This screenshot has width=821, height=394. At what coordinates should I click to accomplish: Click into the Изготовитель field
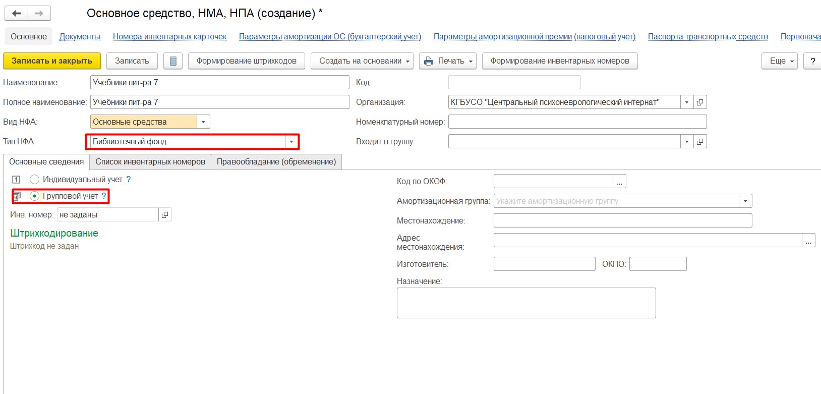tap(545, 264)
